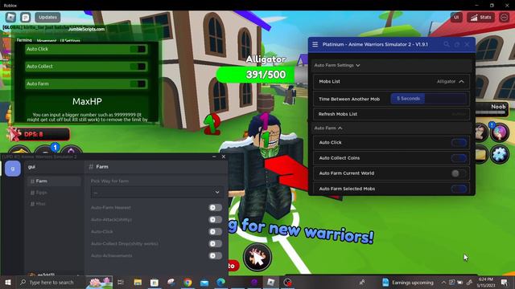Click the Platinium window resize icon
Screen dimensions: 515x289
457,44
